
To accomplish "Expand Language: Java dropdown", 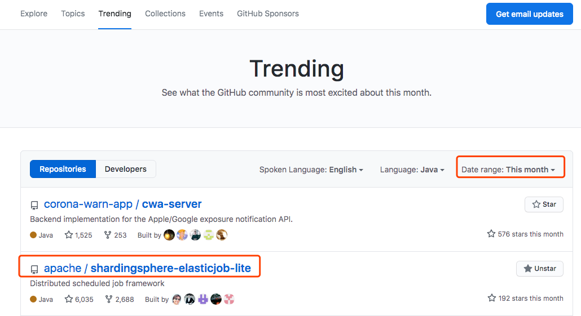I will [x=412, y=170].
